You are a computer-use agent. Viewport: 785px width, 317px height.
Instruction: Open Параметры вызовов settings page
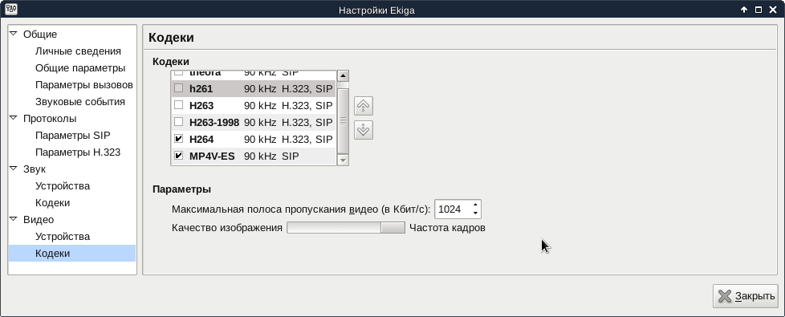(x=84, y=84)
